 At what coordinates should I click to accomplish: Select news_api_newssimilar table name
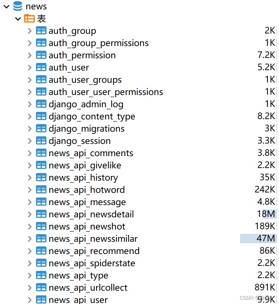93,239
